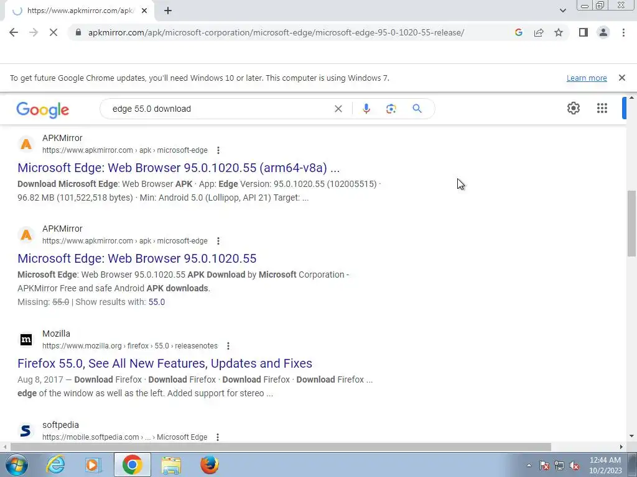Click the share page icon
Screen dimensions: 637x477
[x=539, y=32]
